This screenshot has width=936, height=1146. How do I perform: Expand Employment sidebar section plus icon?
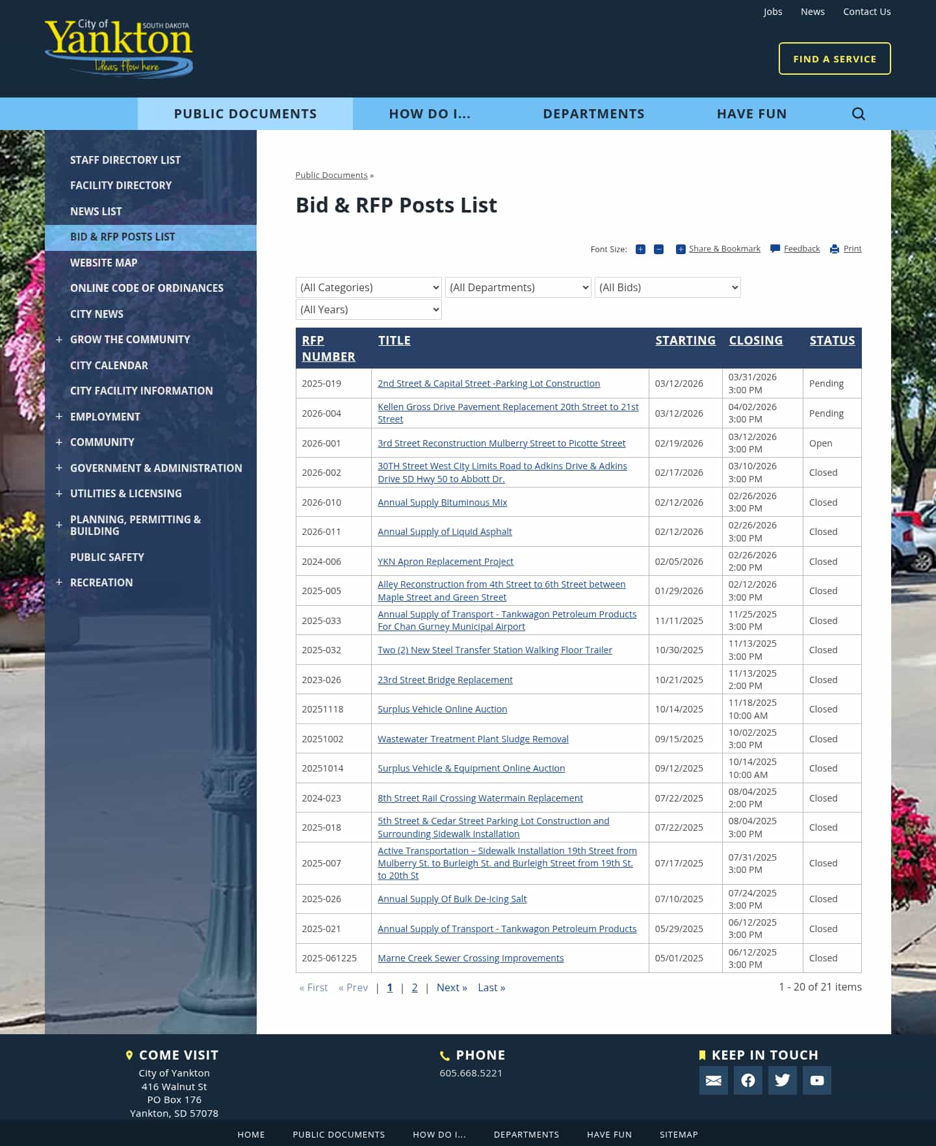click(59, 417)
